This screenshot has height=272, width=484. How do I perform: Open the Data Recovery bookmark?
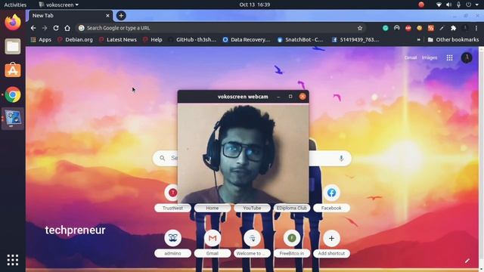point(247,39)
